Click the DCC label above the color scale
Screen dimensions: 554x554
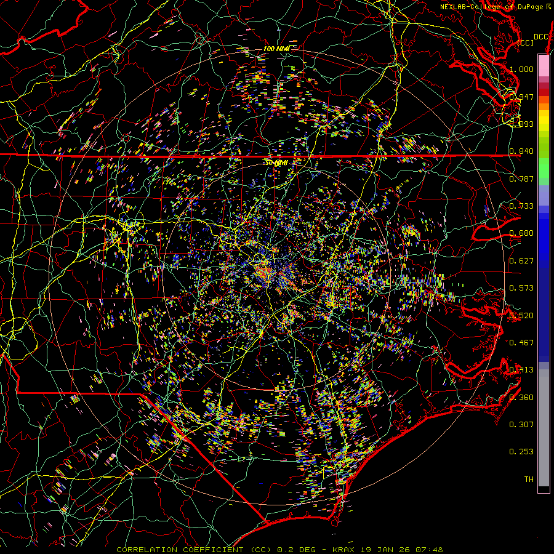541,37
